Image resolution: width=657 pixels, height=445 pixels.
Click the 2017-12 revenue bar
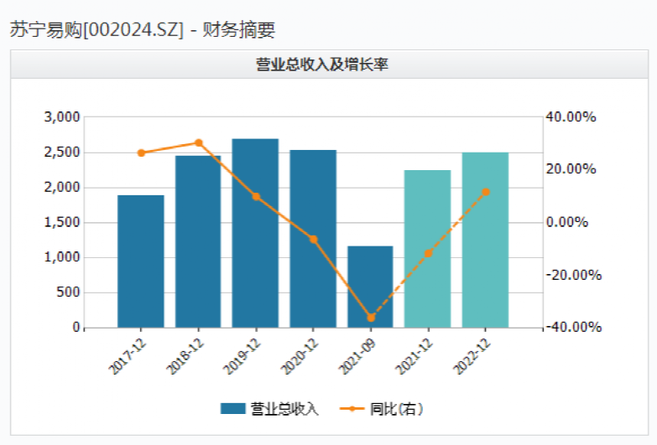coord(141,261)
